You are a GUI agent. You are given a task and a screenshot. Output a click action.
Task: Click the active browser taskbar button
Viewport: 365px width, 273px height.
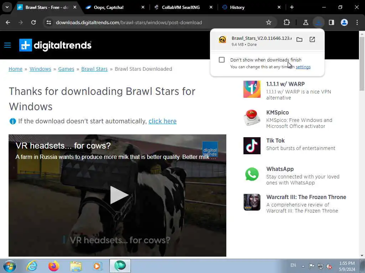click(x=120, y=266)
